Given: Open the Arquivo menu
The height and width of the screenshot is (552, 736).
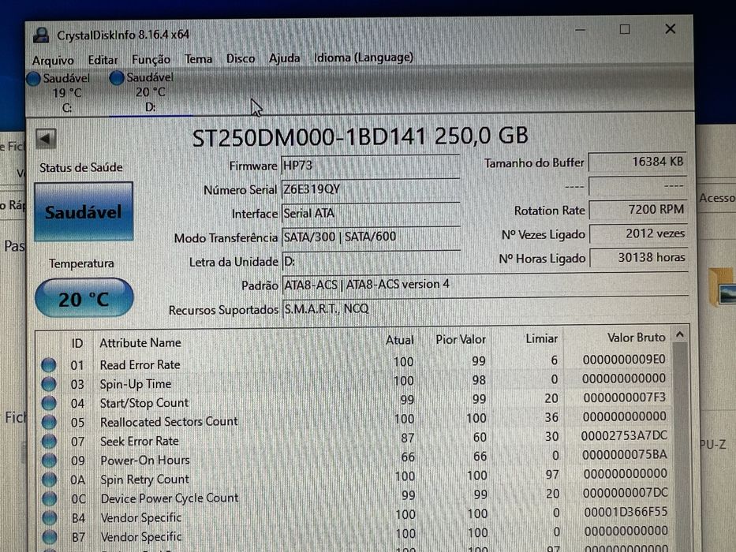Looking at the screenshot, I should click(53, 61).
